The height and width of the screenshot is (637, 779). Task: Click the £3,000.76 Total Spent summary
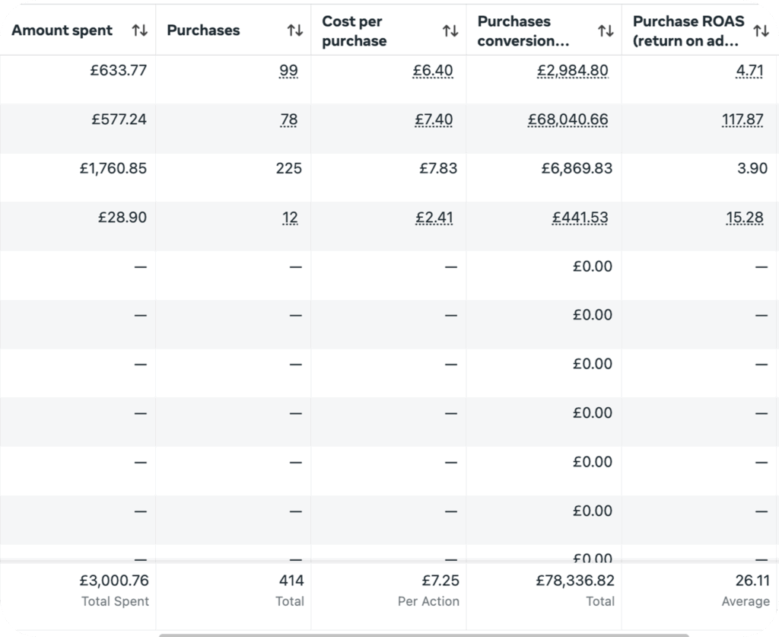pyautogui.click(x=114, y=589)
